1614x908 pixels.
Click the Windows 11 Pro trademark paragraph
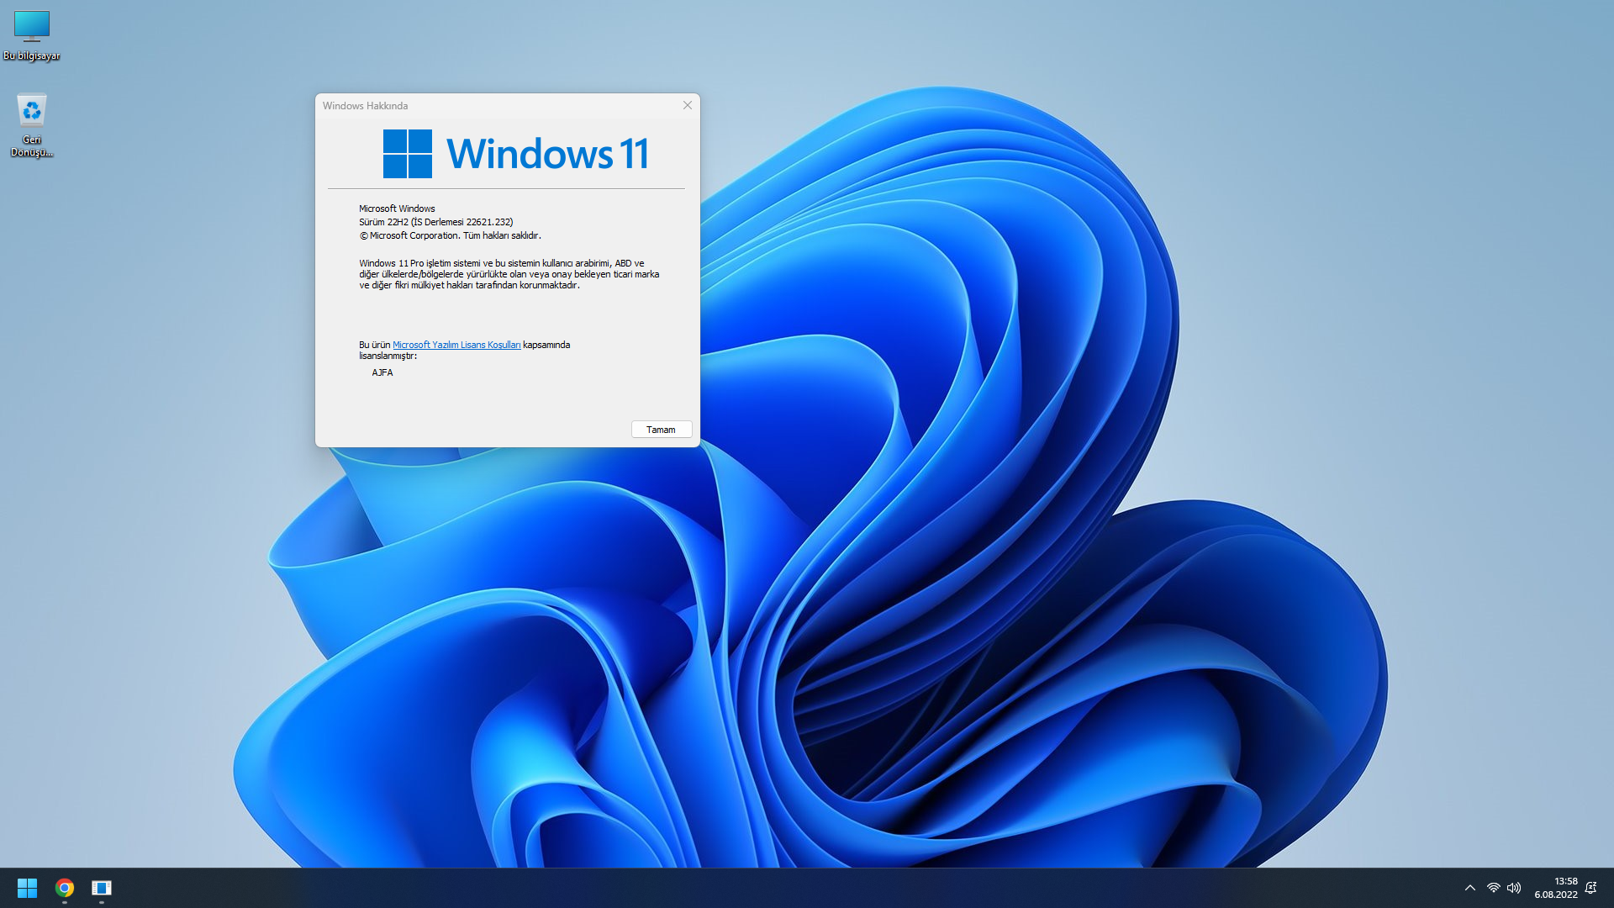pos(509,274)
